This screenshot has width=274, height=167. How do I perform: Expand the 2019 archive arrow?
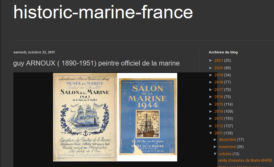coord(211,75)
